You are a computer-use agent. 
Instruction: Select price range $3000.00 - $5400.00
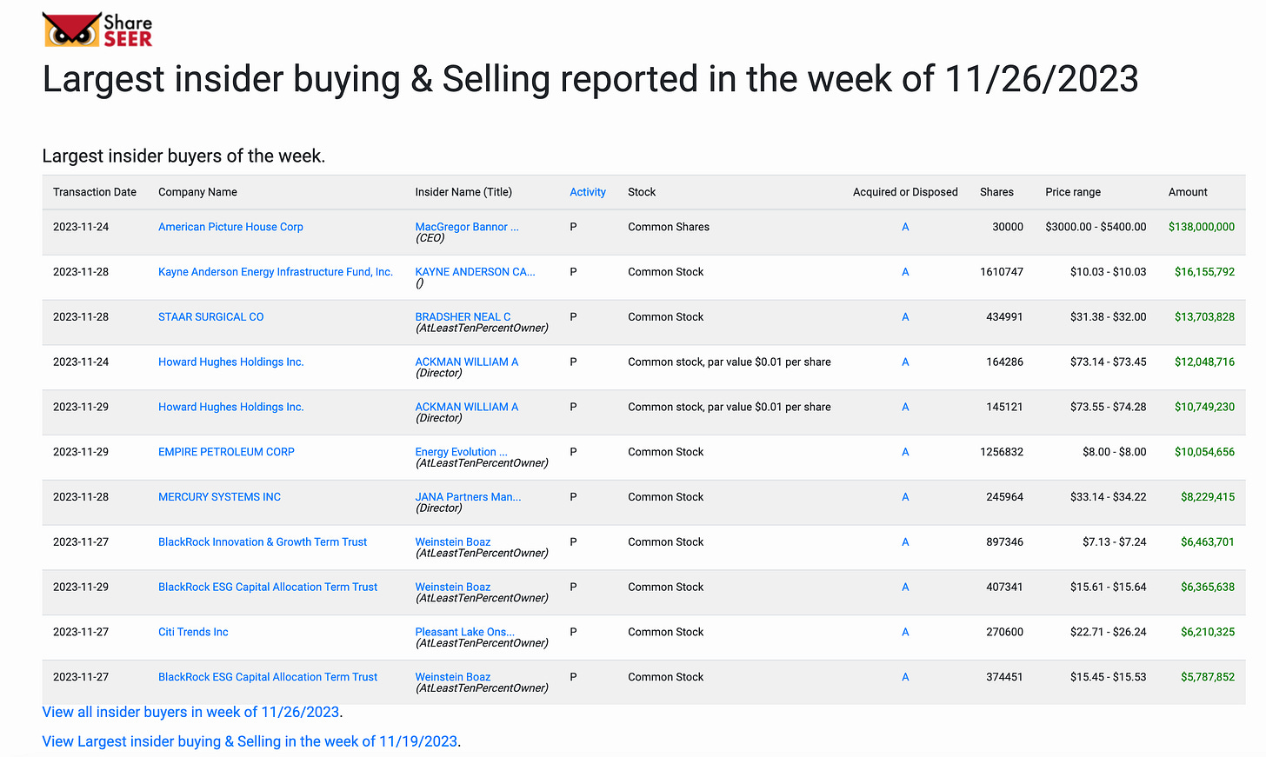(1096, 227)
